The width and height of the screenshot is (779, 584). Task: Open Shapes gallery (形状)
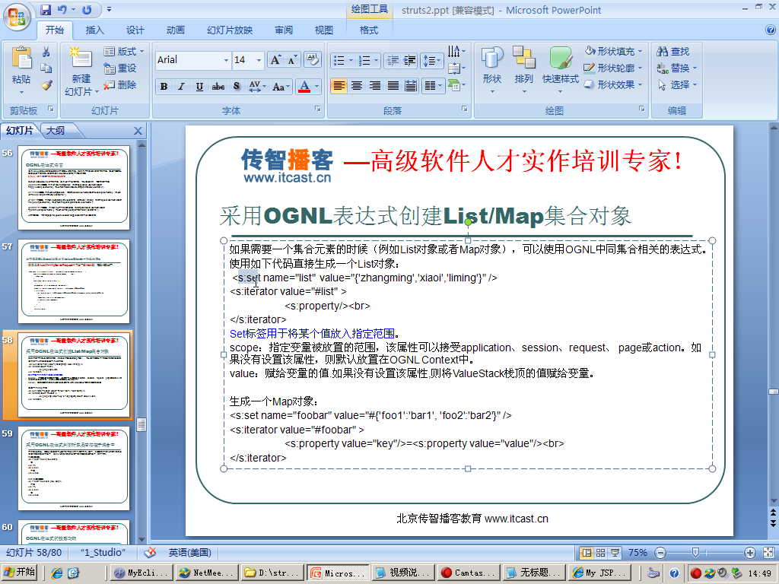[x=492, y=70]
